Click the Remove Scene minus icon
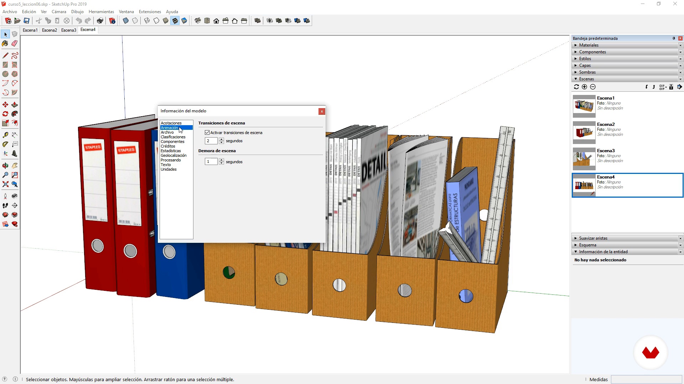684x384 pixels. [593, 87]
